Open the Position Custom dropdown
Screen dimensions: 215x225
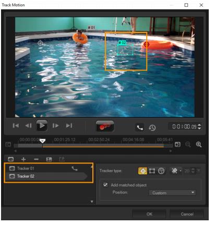click(x=172, y=193)
